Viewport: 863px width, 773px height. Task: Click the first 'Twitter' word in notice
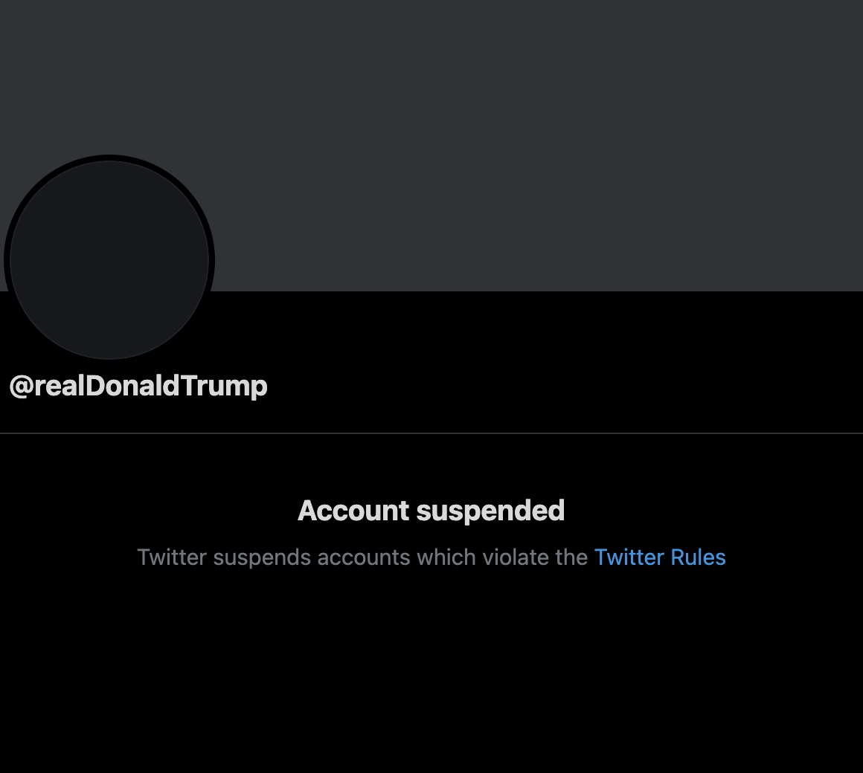coord(171,557)
